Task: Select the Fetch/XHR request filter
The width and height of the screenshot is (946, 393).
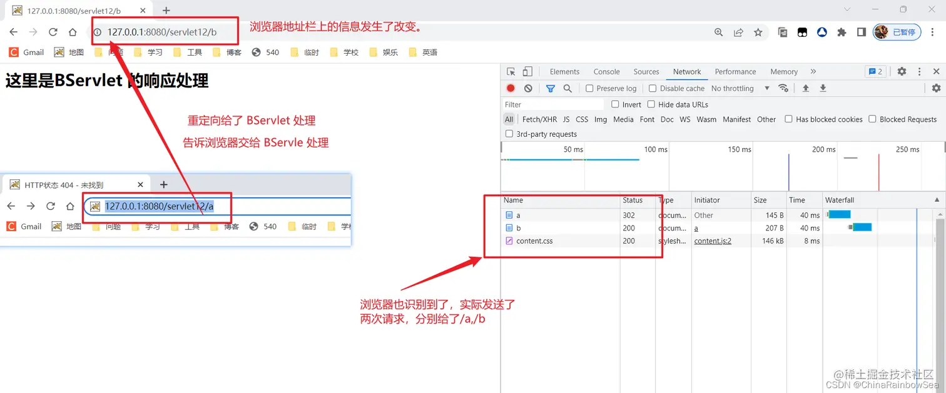Action: click(x=539, y=119)
